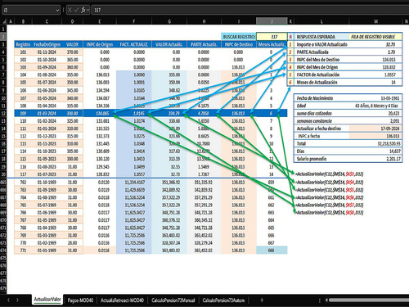This screenshot has height=307, width=409.
Task: Switch to the Pagos-MOD40 sheet tab
Action: [x=80, y=300]
